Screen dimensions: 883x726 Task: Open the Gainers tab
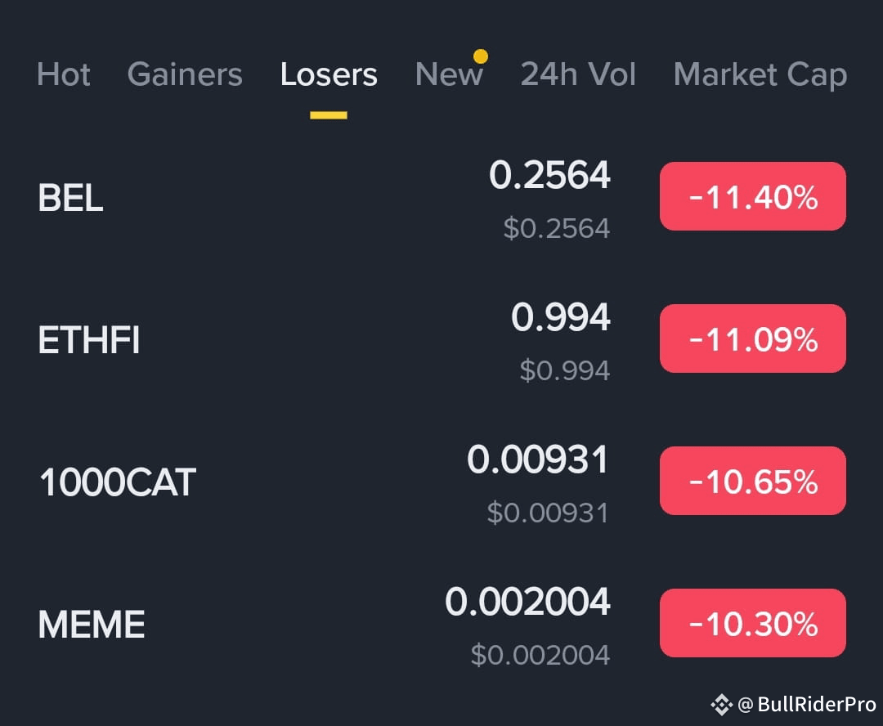point(185,74)
